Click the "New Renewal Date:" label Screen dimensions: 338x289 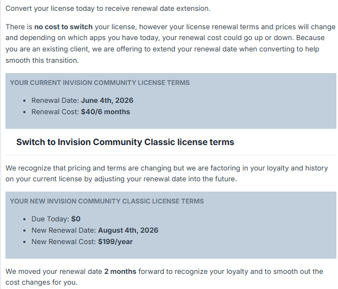(x=63, y=231)
